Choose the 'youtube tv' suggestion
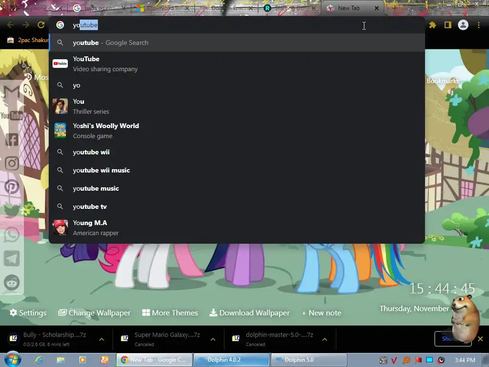The height and width of the screenshot is (367, 489). click(x=237, y=206)
